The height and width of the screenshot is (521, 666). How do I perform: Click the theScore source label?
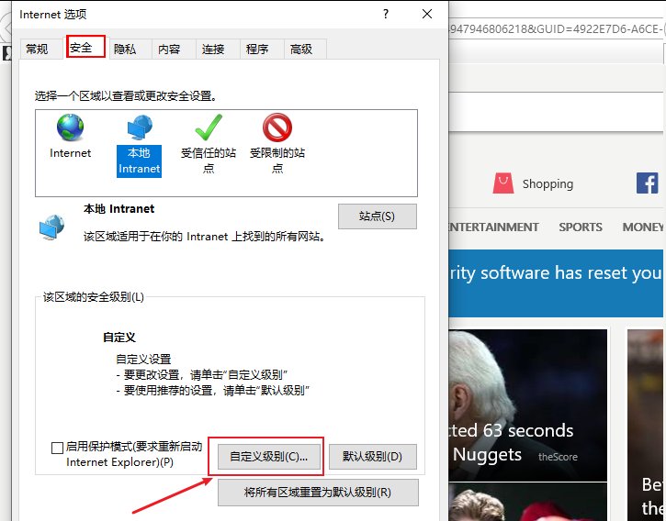(x=558, y=457)
